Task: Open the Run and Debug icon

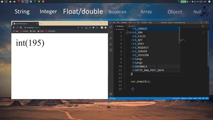Action: (x=111, y=44)
